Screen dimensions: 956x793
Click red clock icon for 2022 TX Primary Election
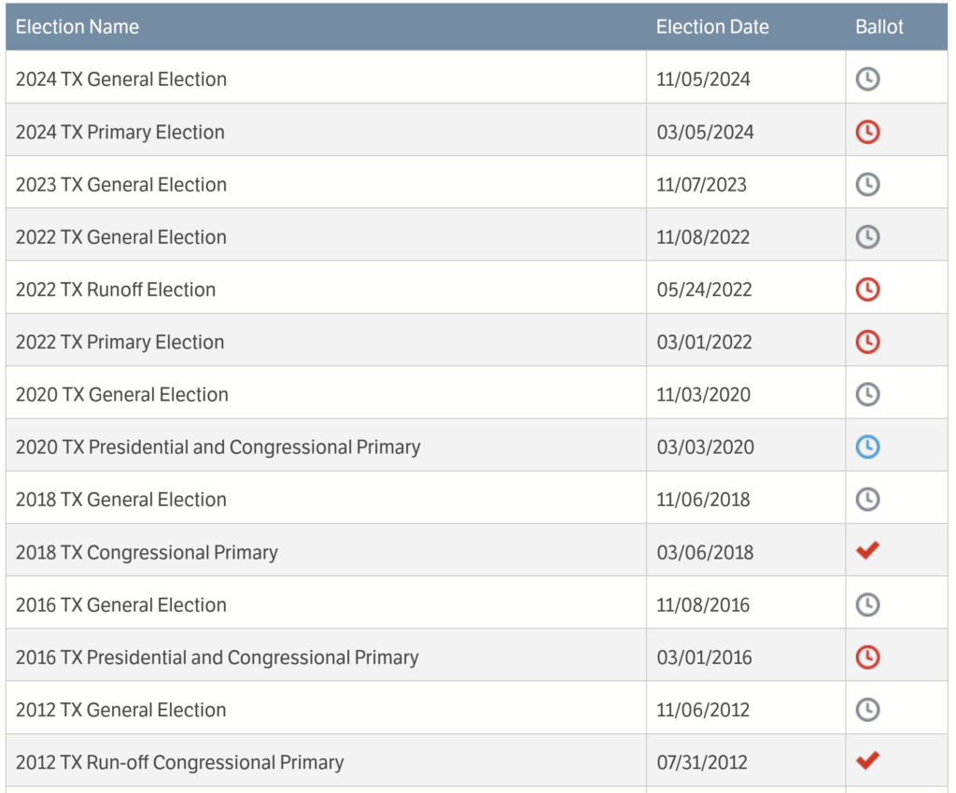[x=867, y=343]
